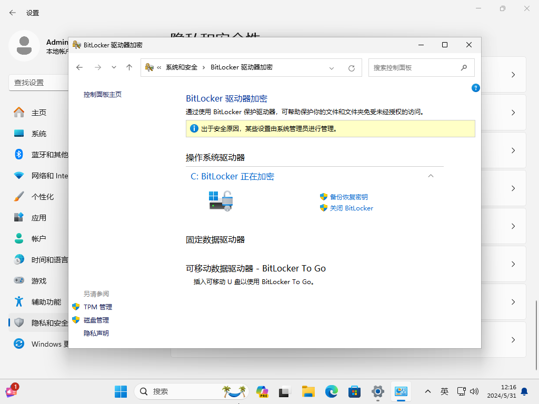Image resolution: width=539 pixels, height=404 pixels.
Task: Click the search magnifier in control panel
Action: tap(464, 67)
